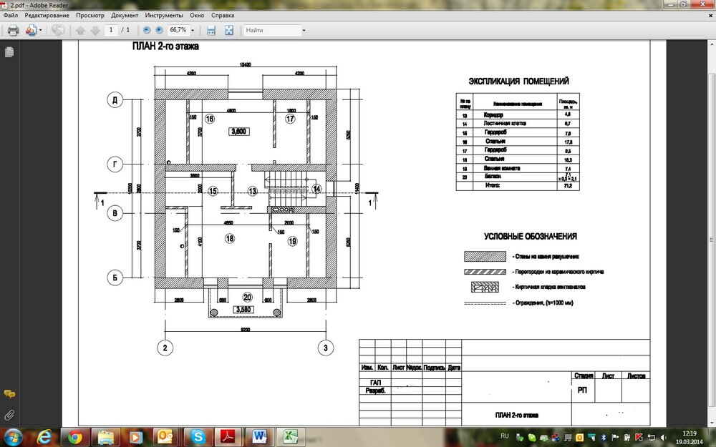Click the page number input field
716x447 pixels.
pyautogui.click(x=111, y=30)
